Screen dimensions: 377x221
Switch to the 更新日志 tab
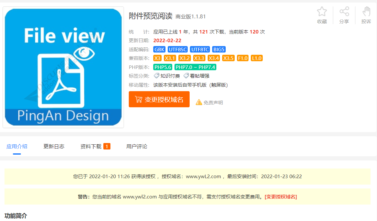54,146
